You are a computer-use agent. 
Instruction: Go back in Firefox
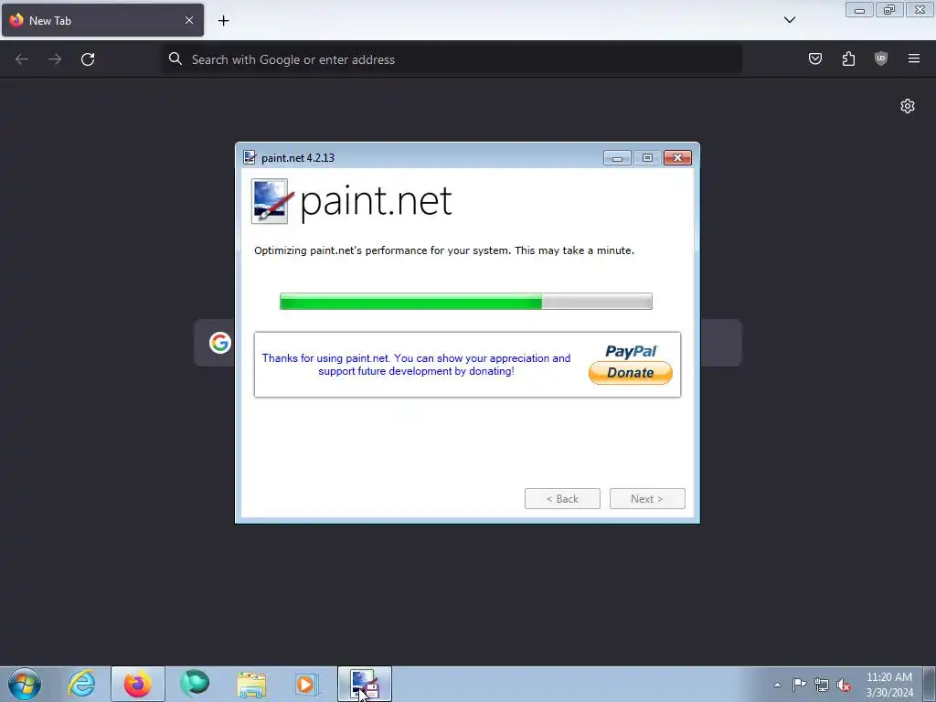tap(22, 59)
